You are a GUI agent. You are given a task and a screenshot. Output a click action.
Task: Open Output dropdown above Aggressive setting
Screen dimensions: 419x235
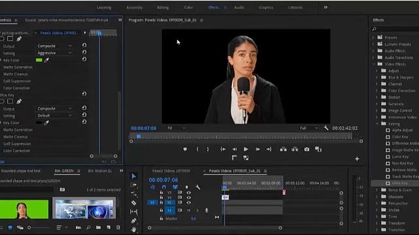click(x=54, y=46)
